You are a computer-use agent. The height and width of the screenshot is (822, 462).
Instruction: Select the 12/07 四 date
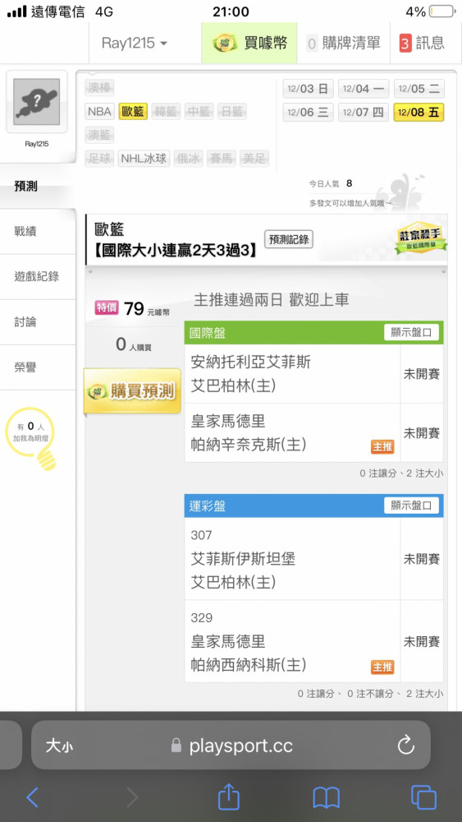point(363,112)
